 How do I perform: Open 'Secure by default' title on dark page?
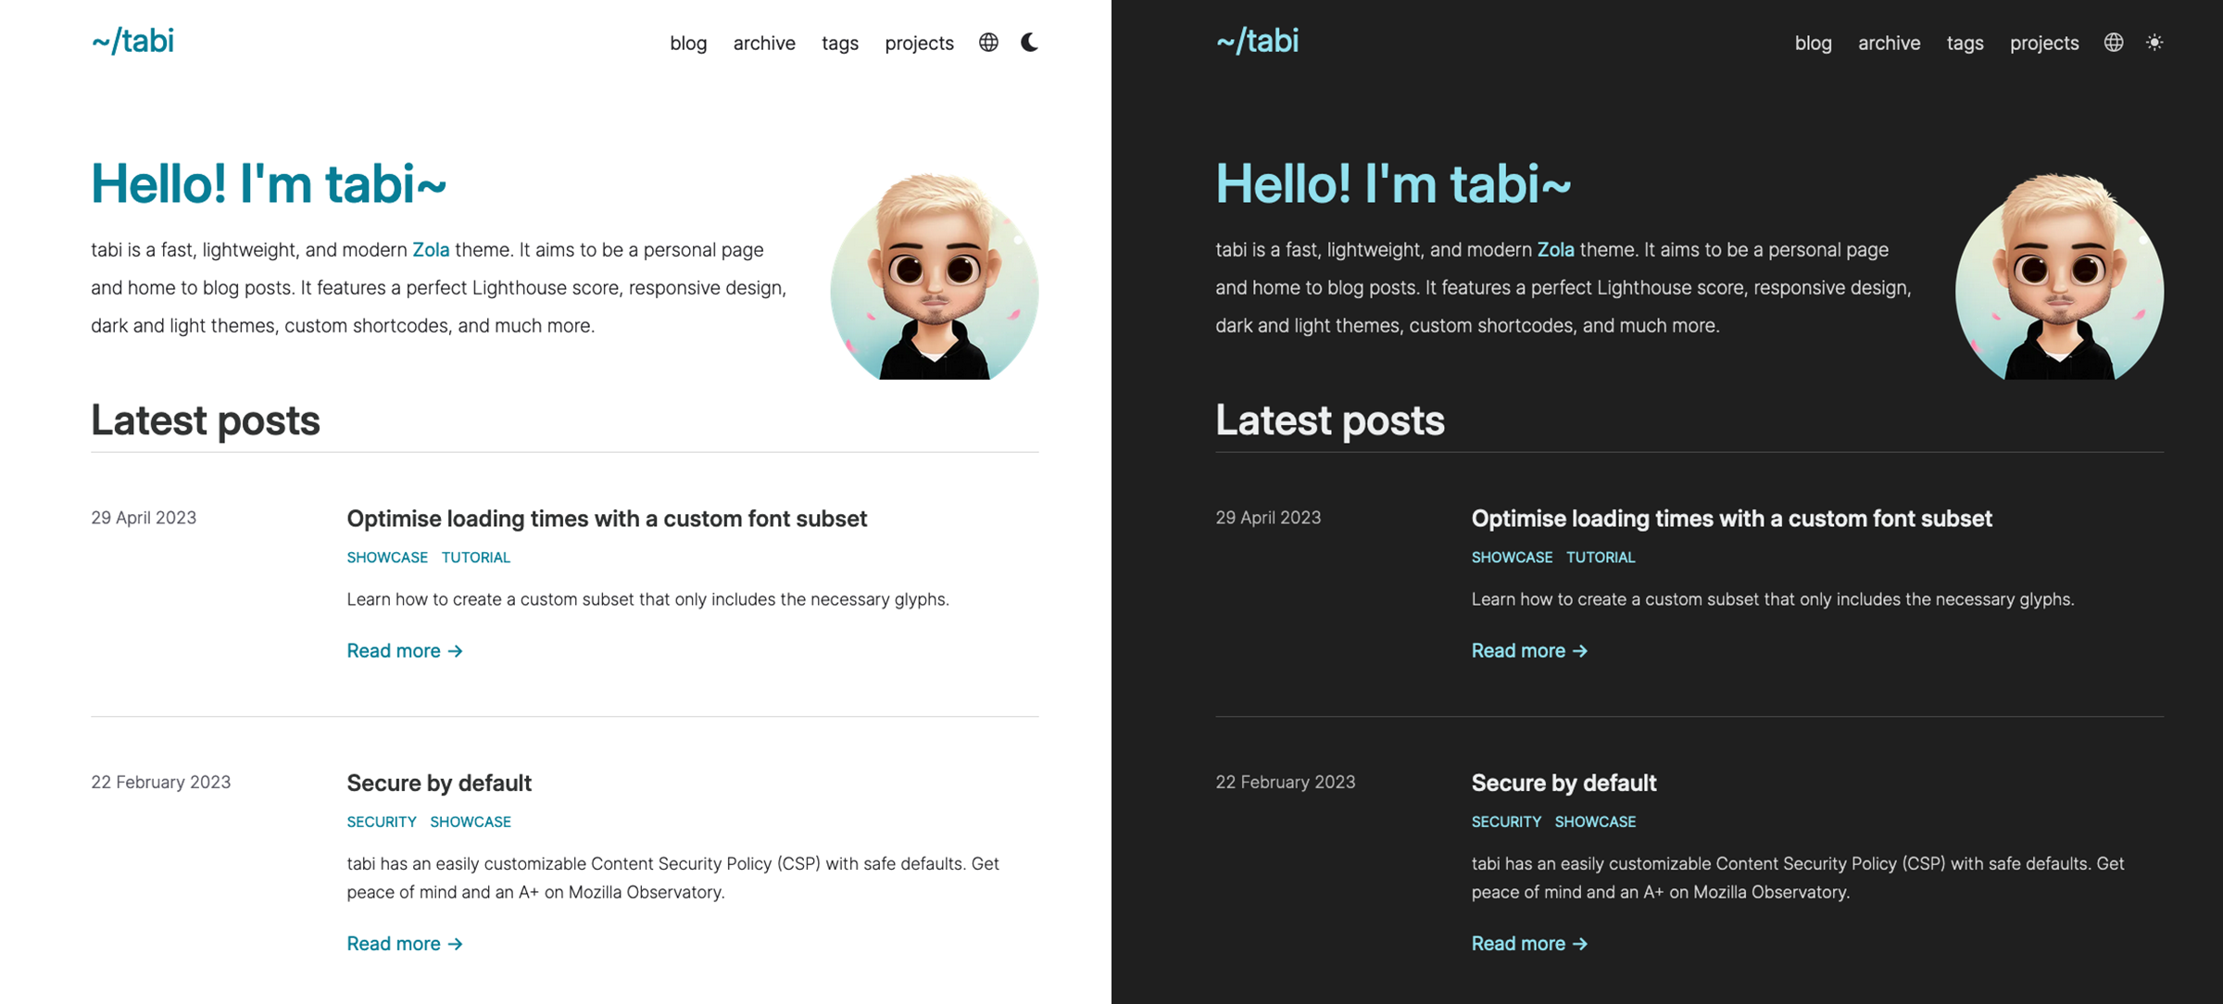click(x=1564, y=784)
